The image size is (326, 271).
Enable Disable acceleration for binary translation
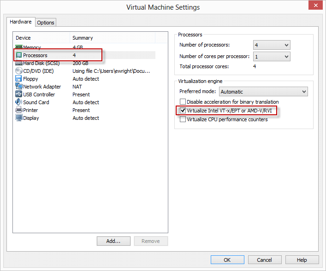(x=183, y=102)
